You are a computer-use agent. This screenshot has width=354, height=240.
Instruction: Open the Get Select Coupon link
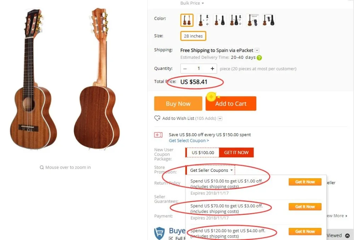(x=189, y=141)
